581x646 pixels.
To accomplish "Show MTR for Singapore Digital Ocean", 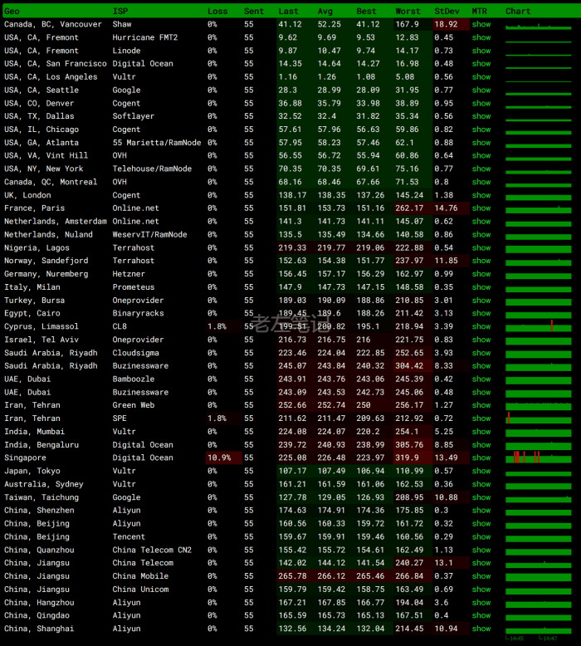I will point(481,458).
